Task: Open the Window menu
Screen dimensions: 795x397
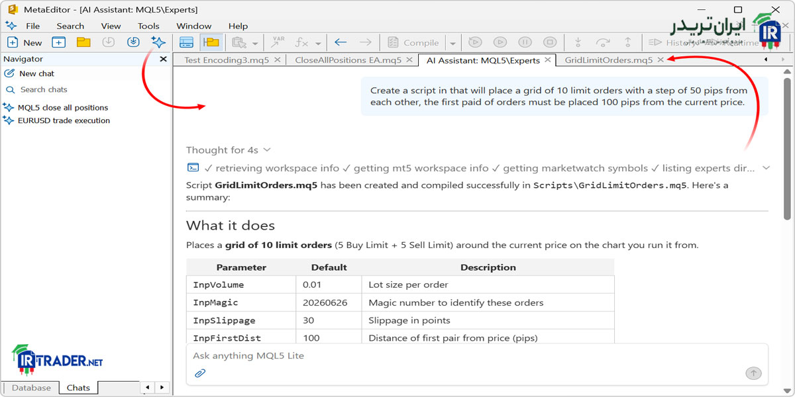Action: coord(194,26)
